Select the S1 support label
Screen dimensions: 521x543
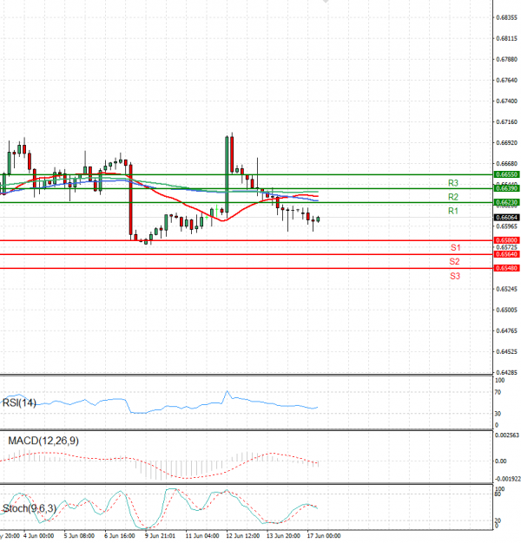tap(456, 247)
